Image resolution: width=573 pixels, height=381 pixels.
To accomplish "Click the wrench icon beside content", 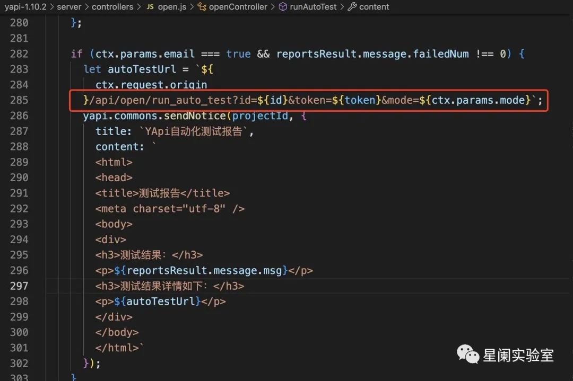I will click(352, 7).
